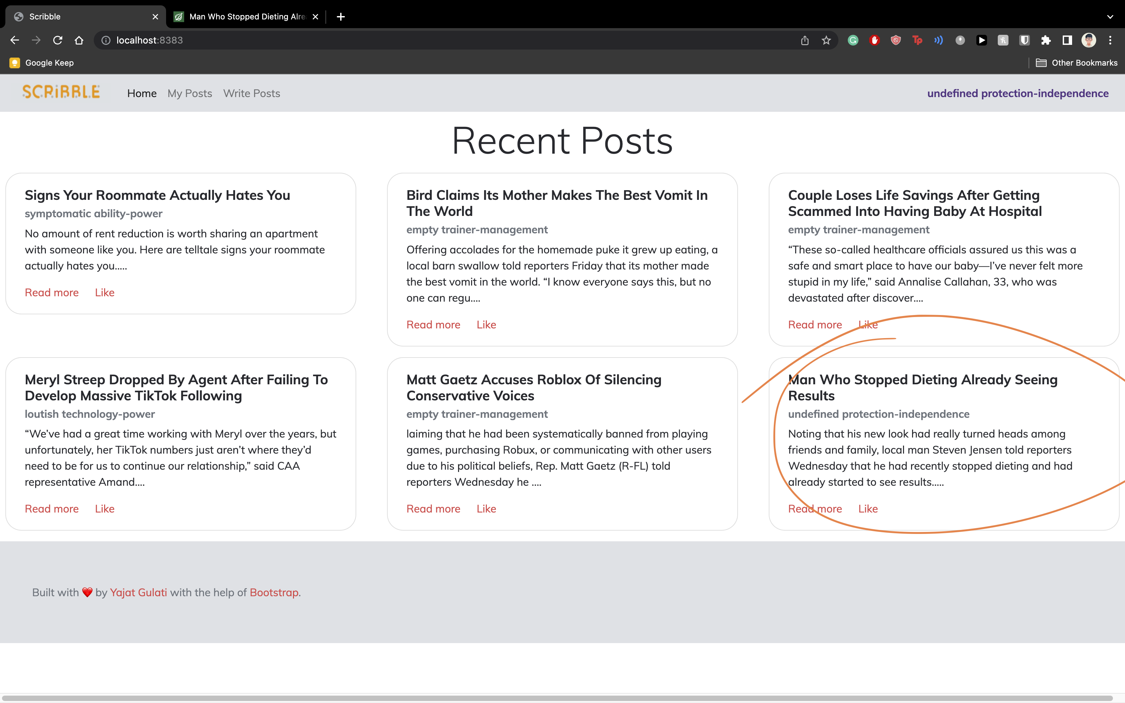This screenshot has width=1125, height=703.
Task: Click the horizontal scrollbar at page bottom
Action: pos(558,698)
